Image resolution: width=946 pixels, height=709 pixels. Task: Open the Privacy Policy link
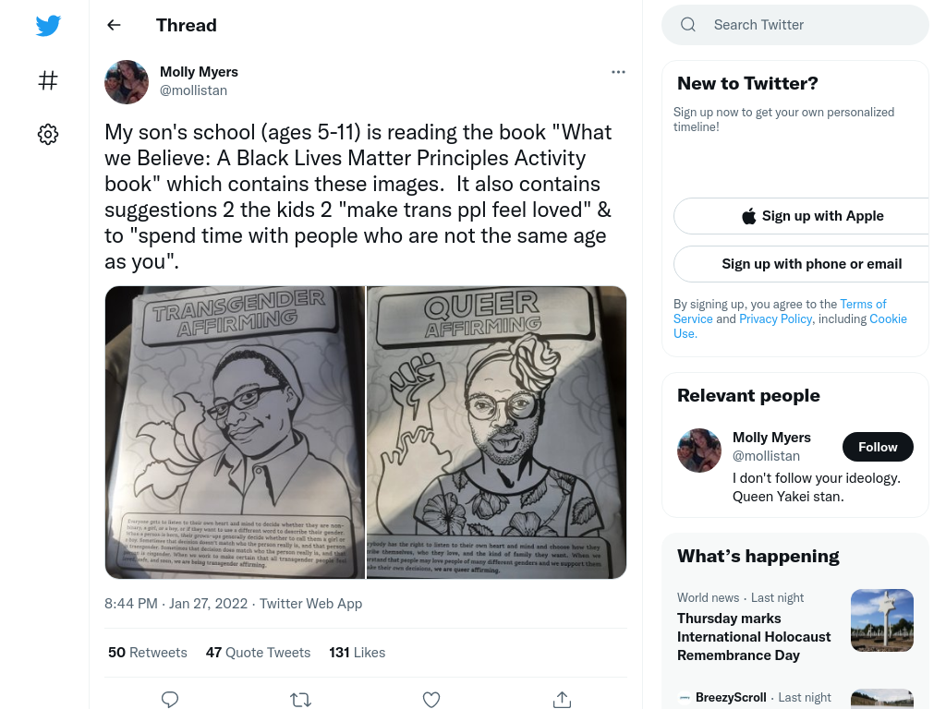(775, 318)
